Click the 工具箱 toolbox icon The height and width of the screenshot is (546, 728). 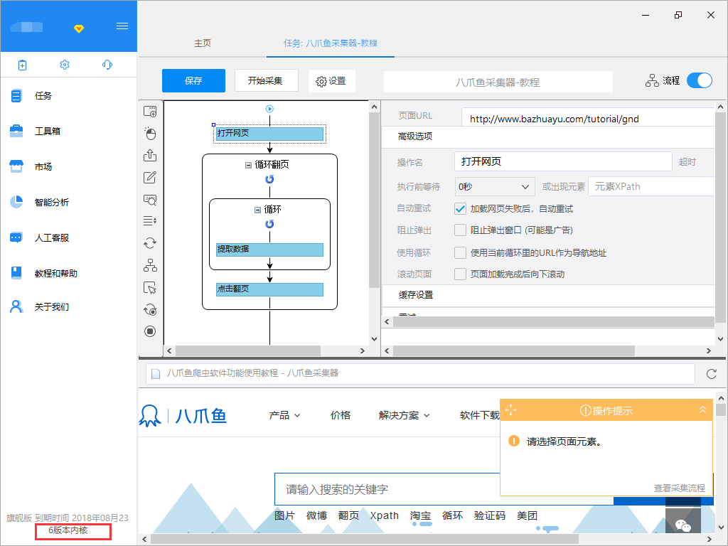(16, 131)
